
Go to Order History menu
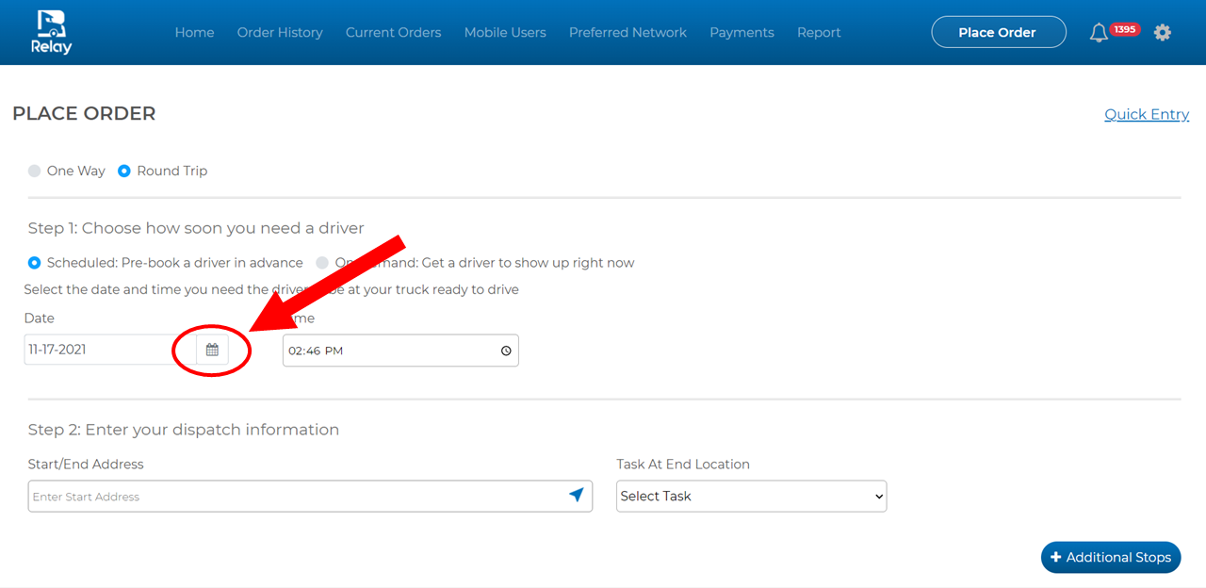pos(280,32)
